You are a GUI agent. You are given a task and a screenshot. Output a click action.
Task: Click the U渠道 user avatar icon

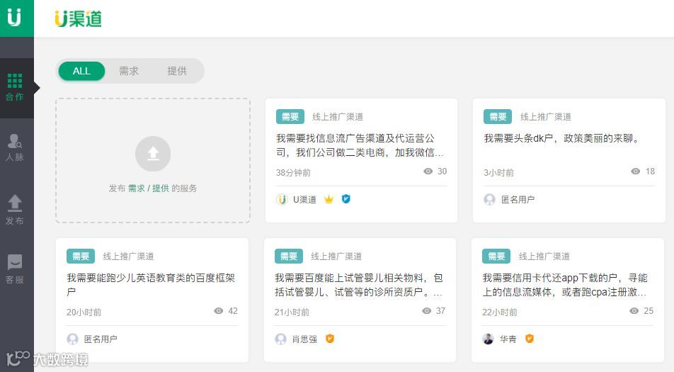click(x=282, y=200)
